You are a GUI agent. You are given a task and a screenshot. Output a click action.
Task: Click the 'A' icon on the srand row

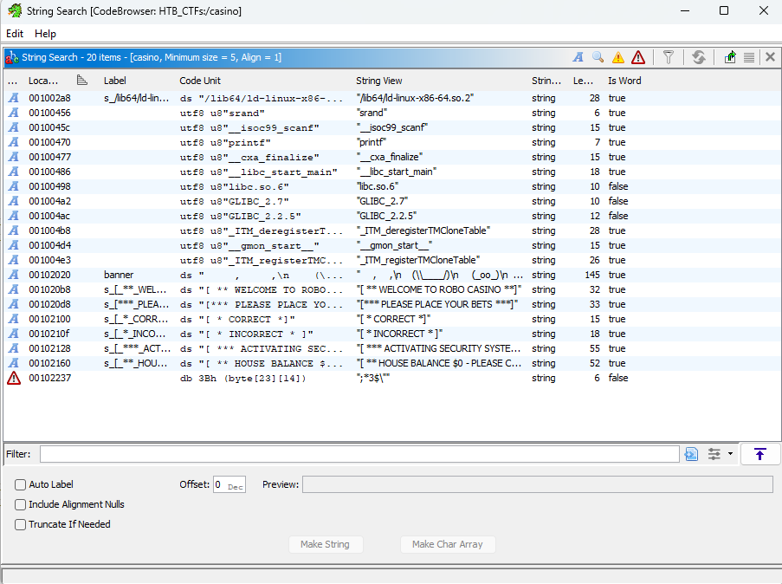tap(14, 113)
